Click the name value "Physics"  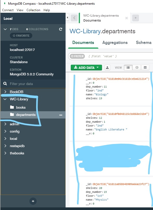[101, 200]
